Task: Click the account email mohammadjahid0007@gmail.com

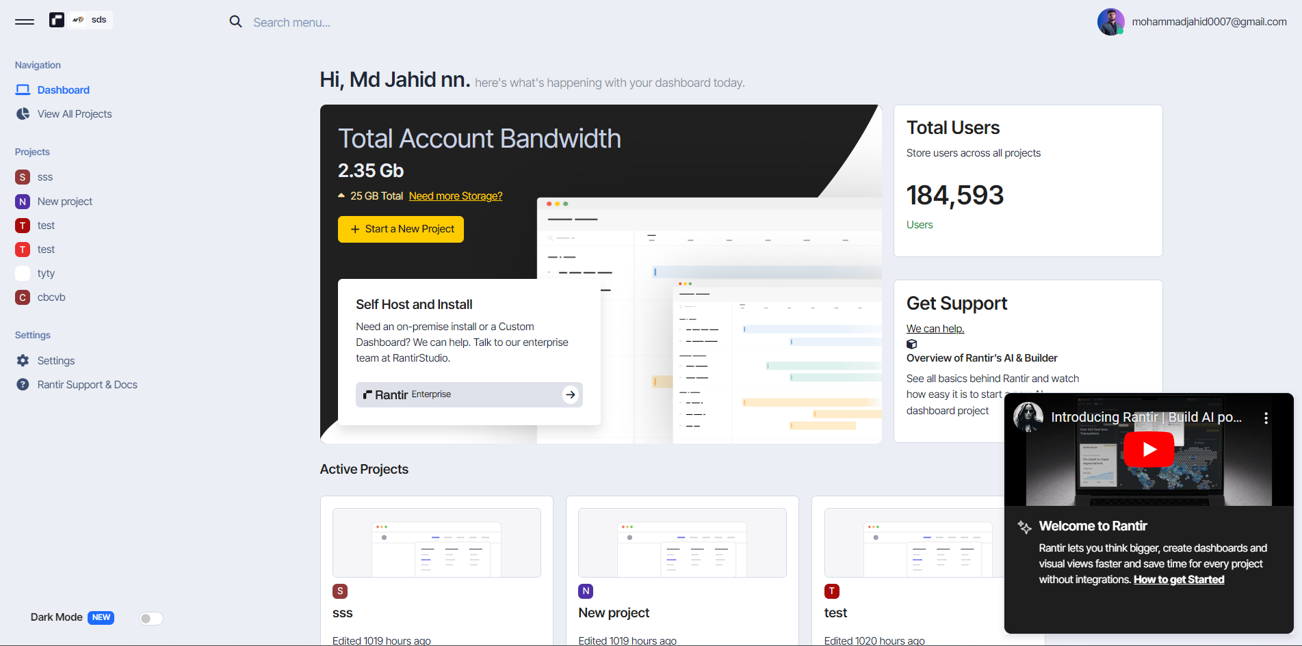Action: coord(1209,22)
